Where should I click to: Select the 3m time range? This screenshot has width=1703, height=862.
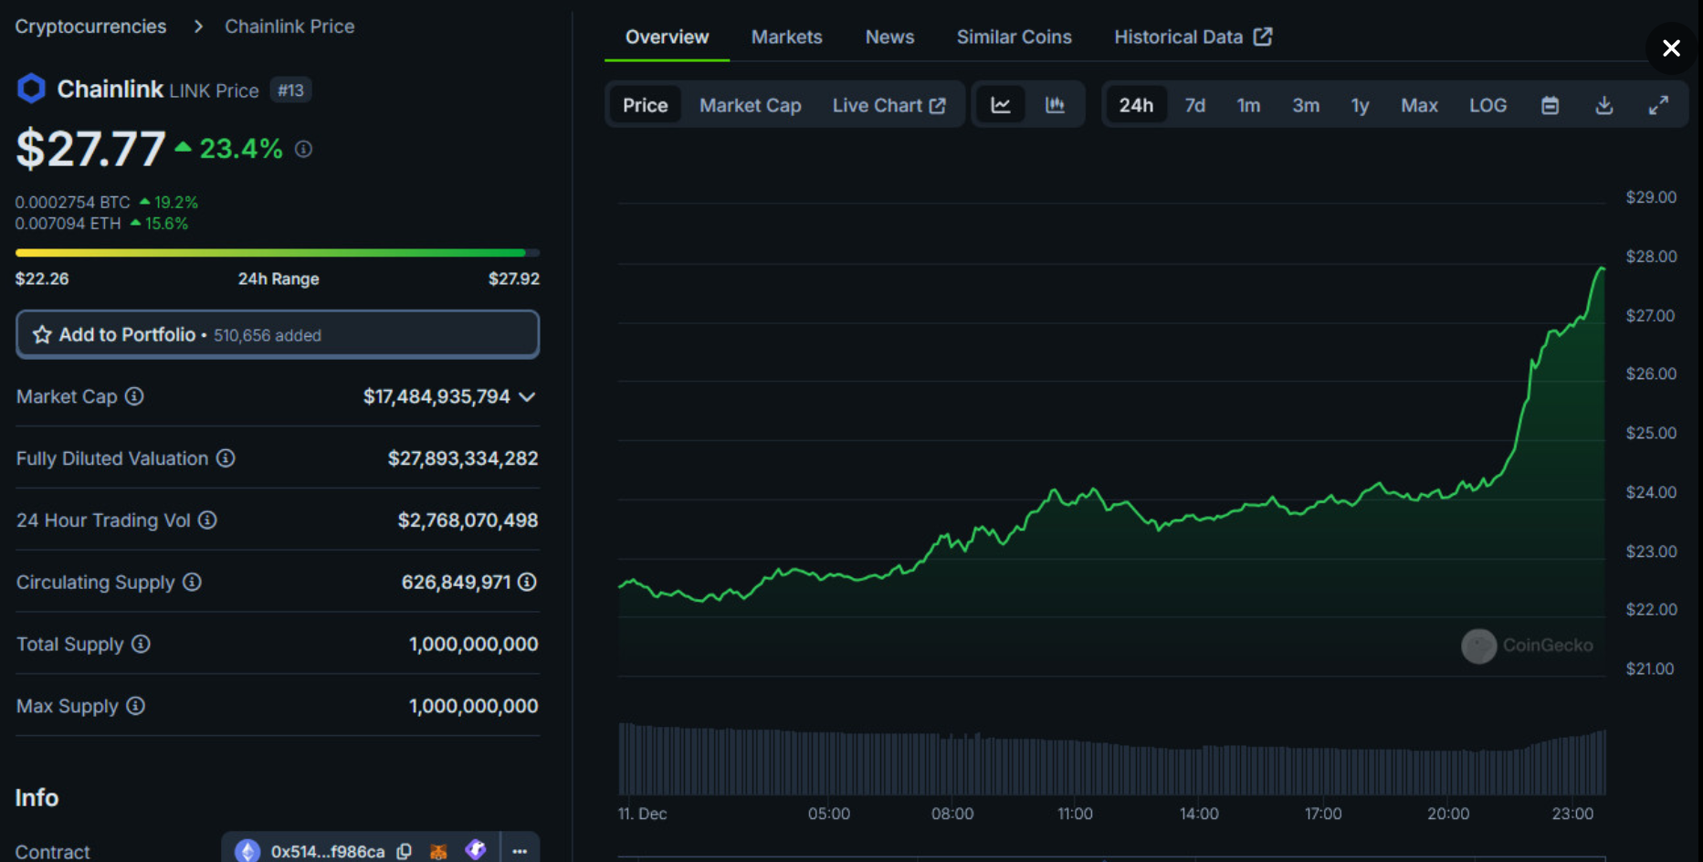coord(1306,105)
